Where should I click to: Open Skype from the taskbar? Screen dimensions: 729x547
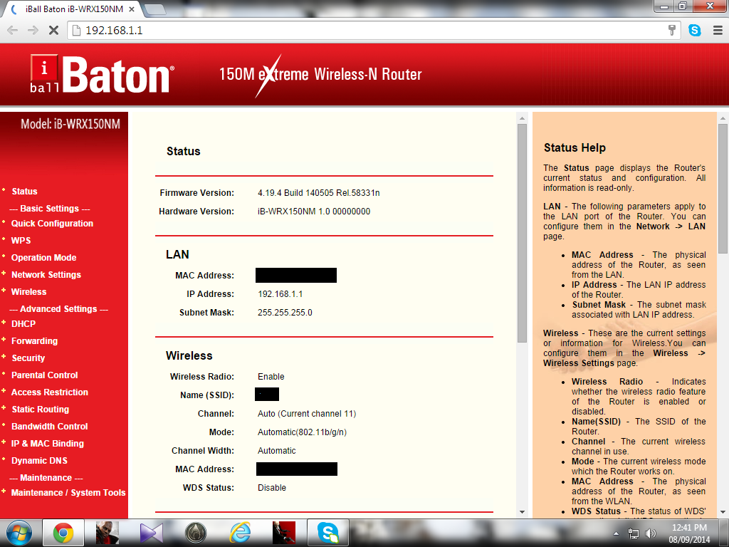[x=328, y=532]
